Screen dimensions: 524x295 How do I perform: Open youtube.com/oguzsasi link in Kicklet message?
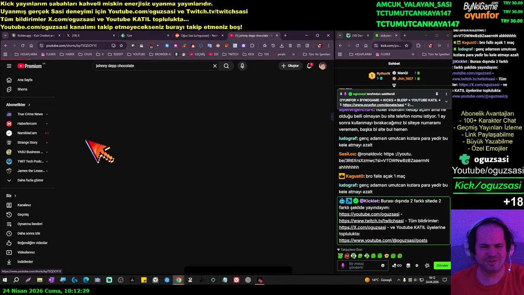coord(369,214)
